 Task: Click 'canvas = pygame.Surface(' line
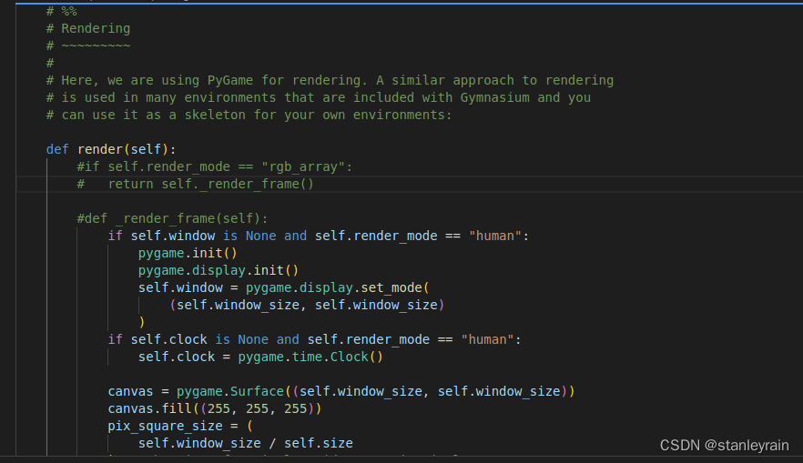click(x=341, y=391)
